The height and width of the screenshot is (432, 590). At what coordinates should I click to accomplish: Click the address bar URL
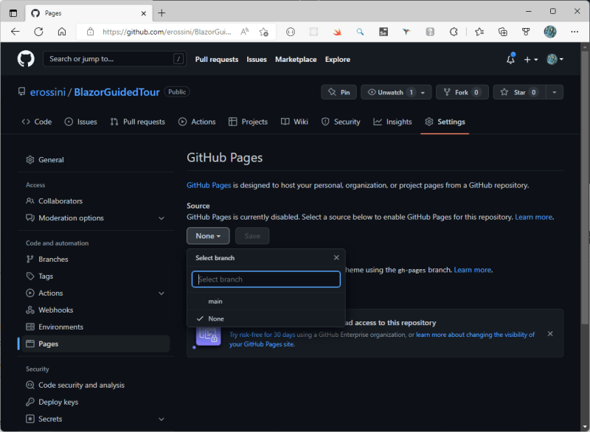(x=167, y=32)
